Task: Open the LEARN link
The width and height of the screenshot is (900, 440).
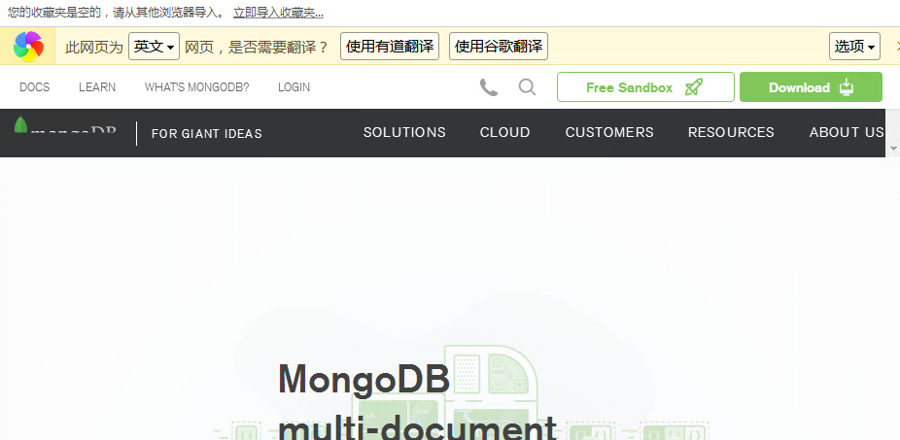Action: click(x=97, y=87)
